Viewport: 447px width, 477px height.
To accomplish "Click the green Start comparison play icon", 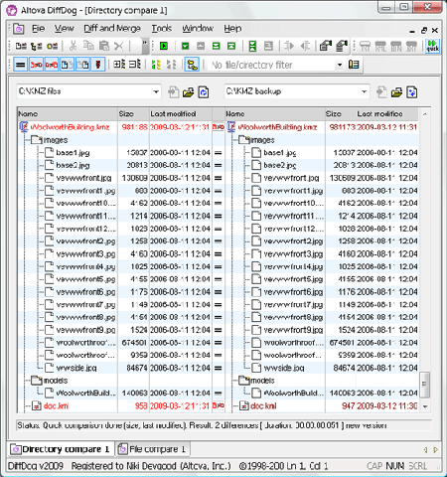I will (164, 46).
